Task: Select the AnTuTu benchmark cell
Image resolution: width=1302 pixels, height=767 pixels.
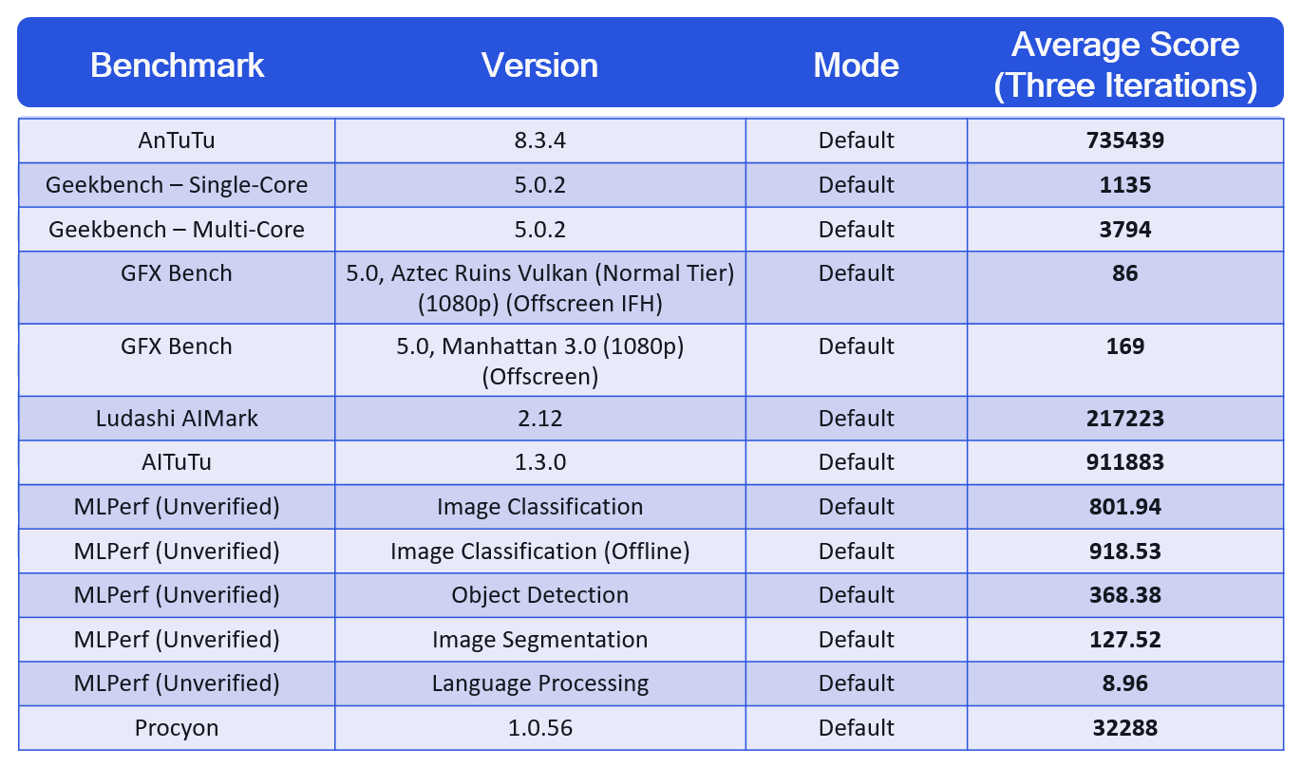Action: pyautogui.click(x=177, y=140)
